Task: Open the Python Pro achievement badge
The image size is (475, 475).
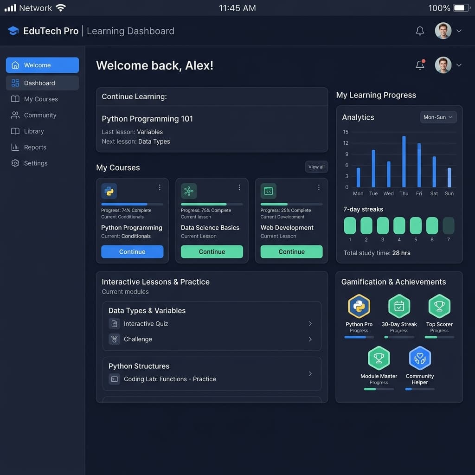Action: click(359, 306)
